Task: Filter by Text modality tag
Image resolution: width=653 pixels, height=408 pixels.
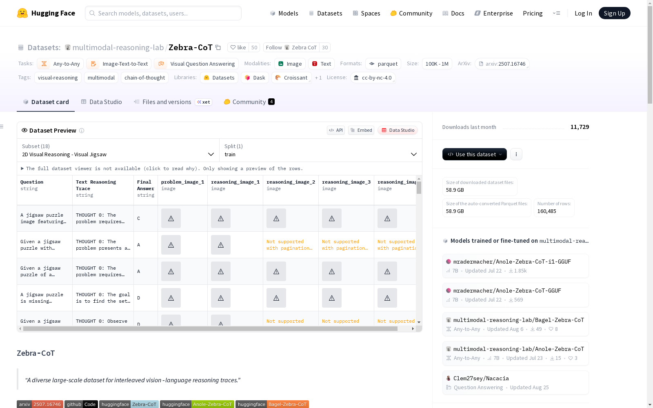Action: tap(321, 64)
